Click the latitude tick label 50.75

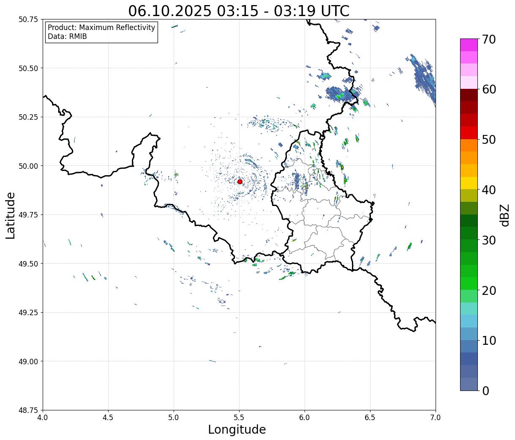click(28, 19)
